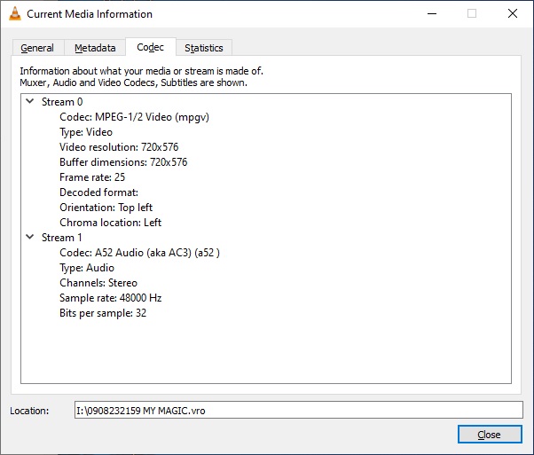The width and height of the screenshot is (534, 455).
Task: Collapse the Stream 0 tree node
Action: point(30,102)
